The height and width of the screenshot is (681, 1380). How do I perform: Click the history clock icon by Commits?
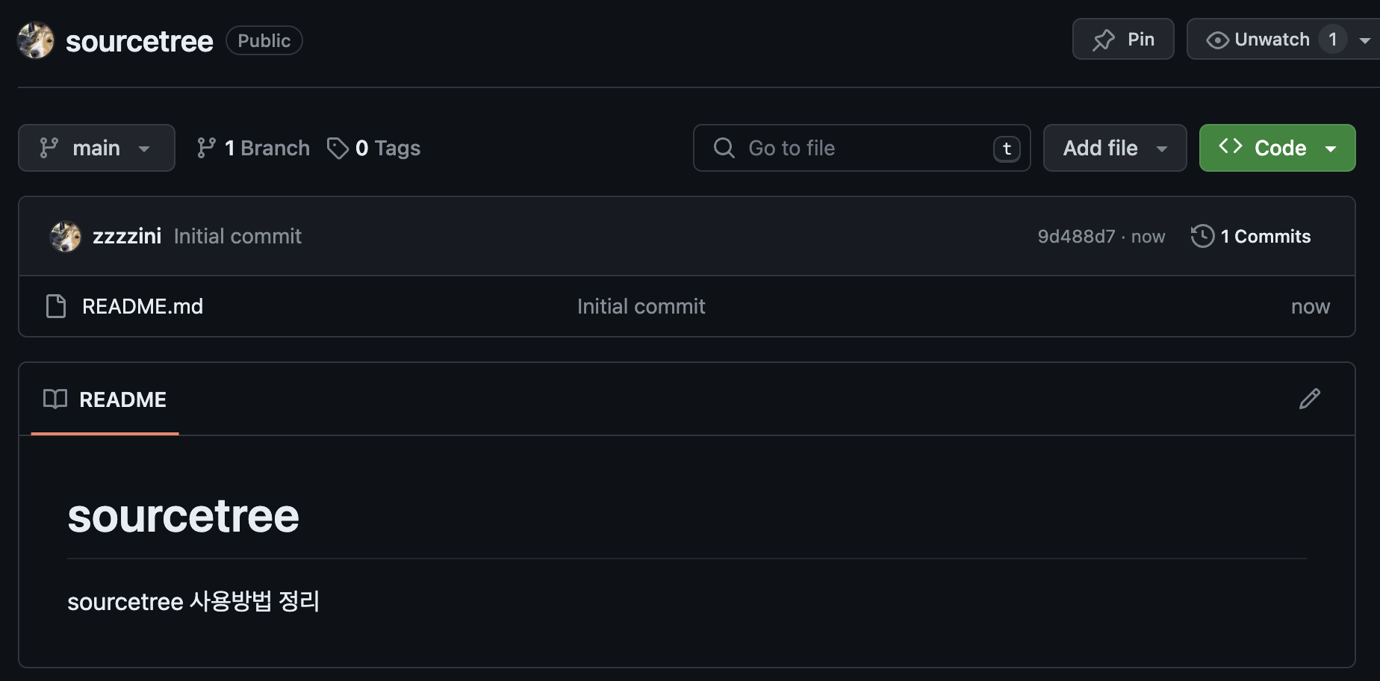coord(1202,236)
